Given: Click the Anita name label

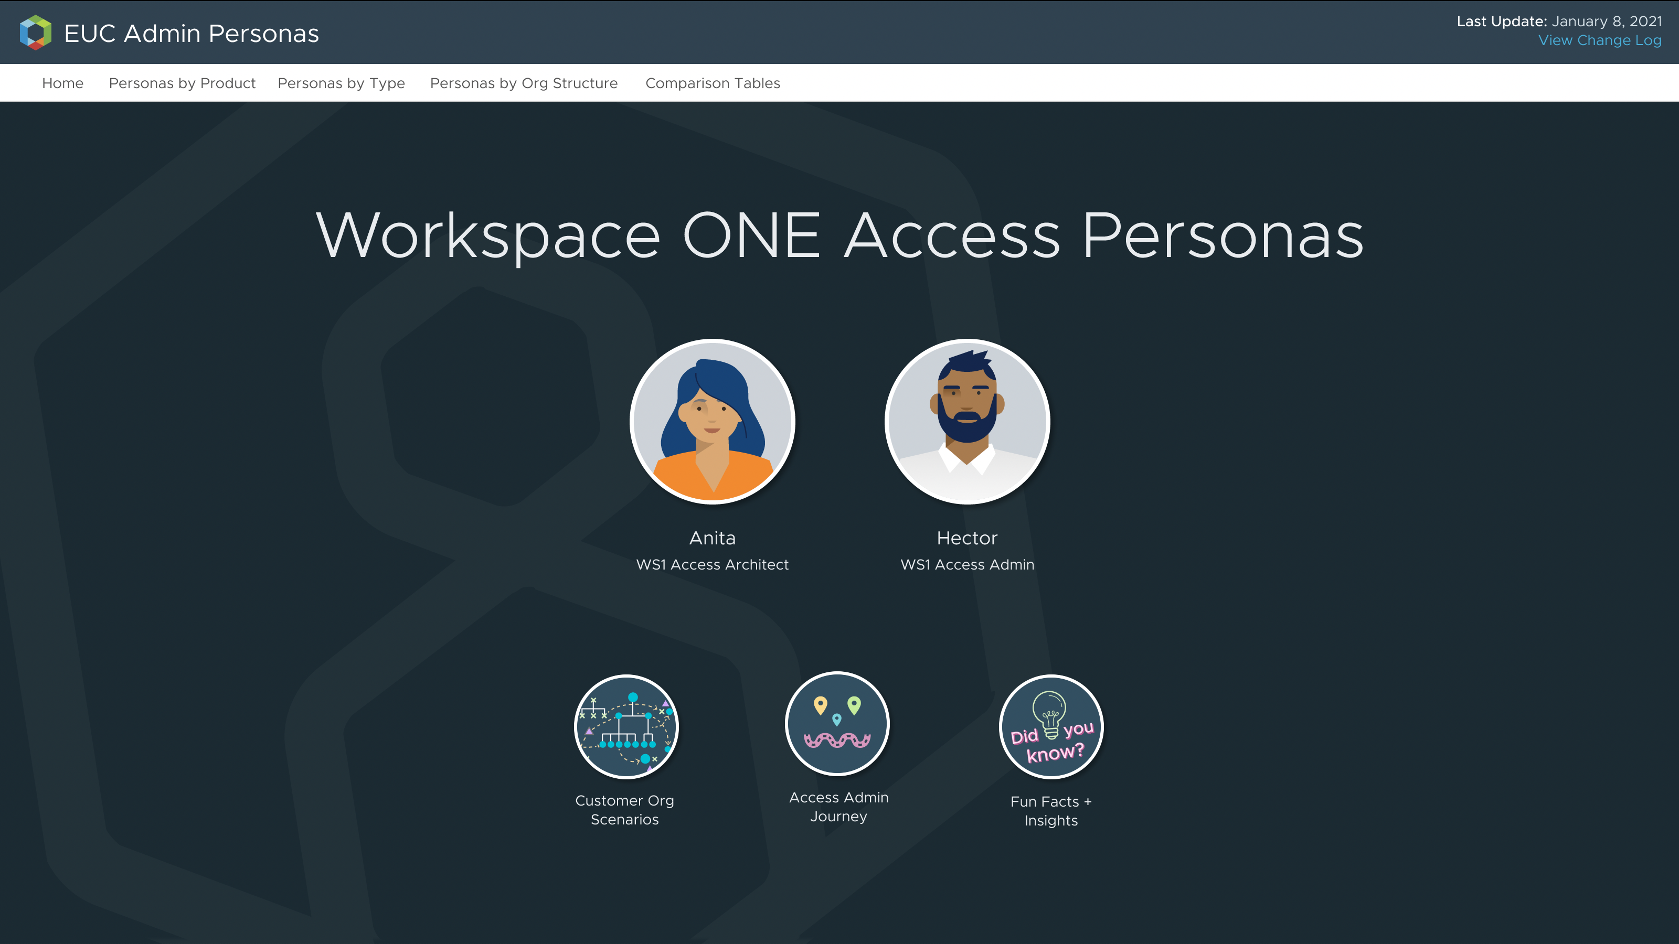Looking at the screenshot, I should [712, 538].
